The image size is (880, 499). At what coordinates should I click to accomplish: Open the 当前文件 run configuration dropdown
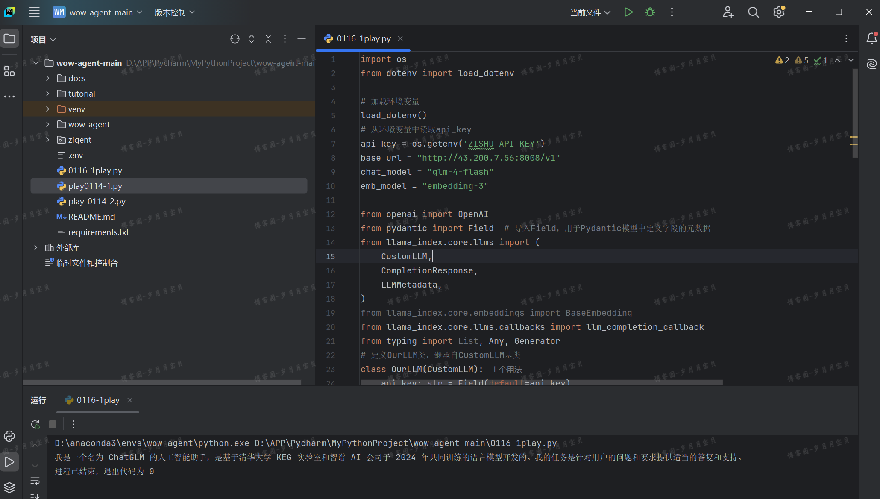(x=590, y=12)
